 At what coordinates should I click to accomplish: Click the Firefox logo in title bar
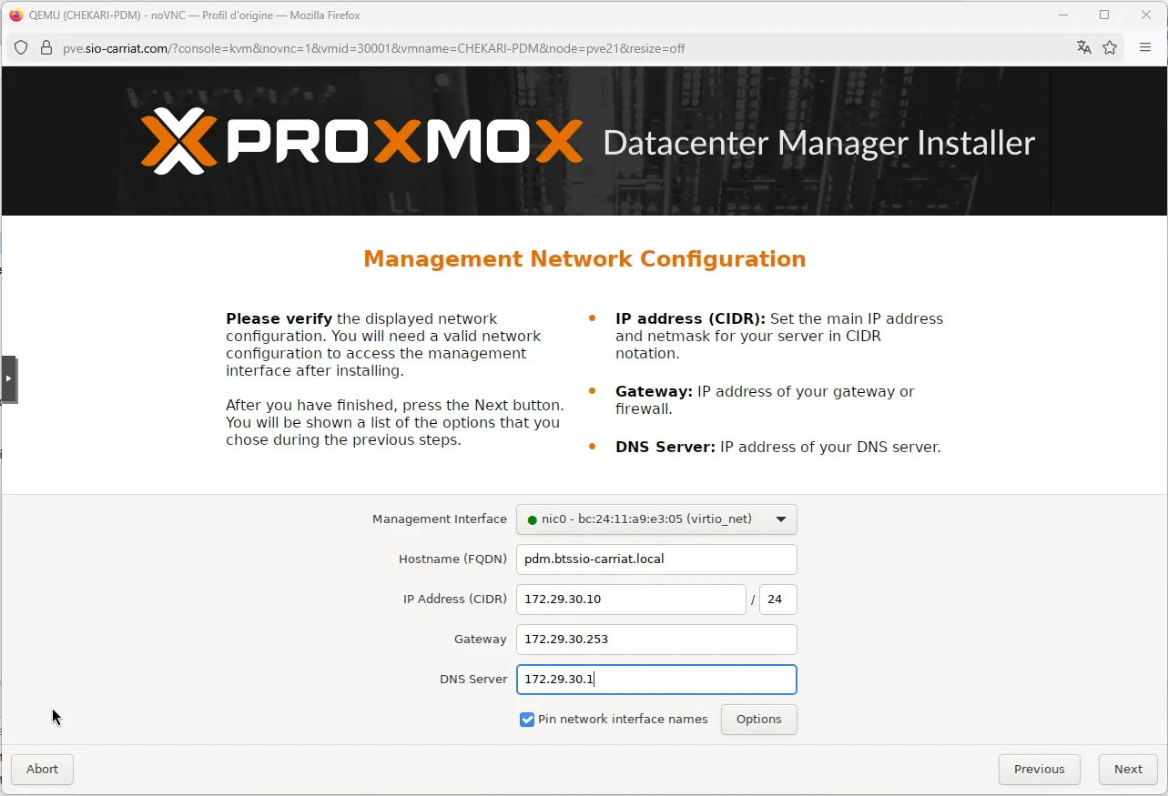pos(15,15)
